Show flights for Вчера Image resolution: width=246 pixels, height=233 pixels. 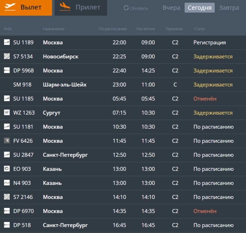click(171, 8)
